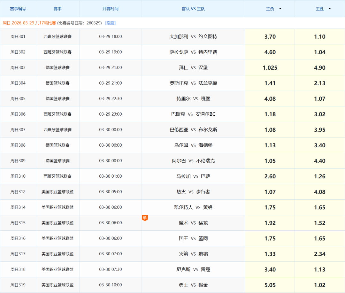345x293 pixels.
Task: Click the match number 周日303
Action: [18, 68]
